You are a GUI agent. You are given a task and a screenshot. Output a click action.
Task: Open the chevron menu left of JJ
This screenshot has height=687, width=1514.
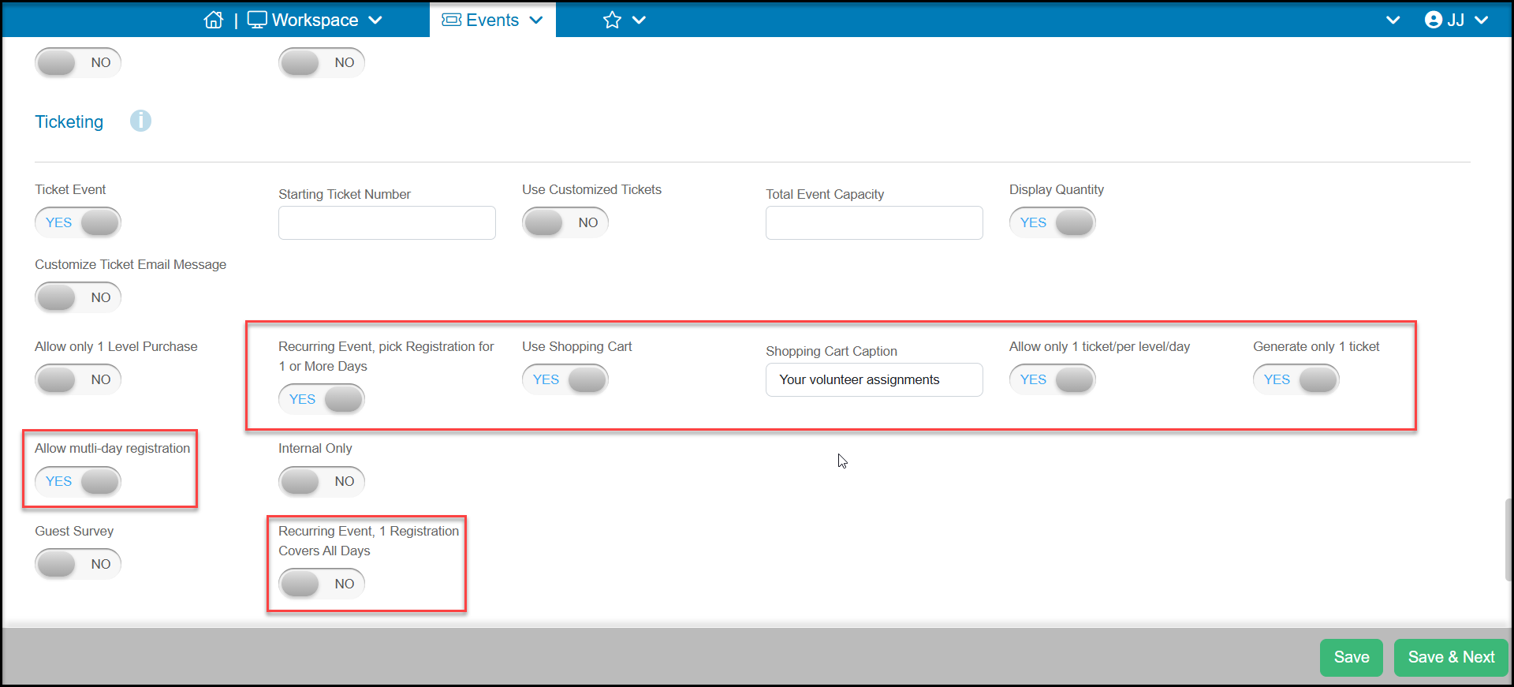pyautogui.click(x=1393, y=20)
